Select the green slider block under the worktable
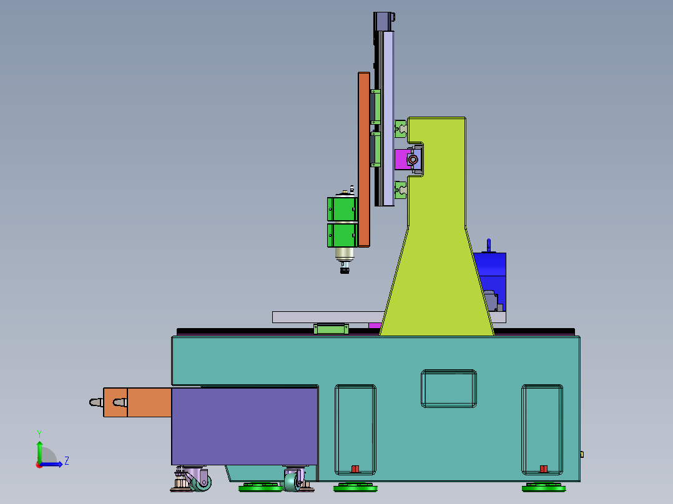This screenshot has height=504, width=673. pos(331,329)
